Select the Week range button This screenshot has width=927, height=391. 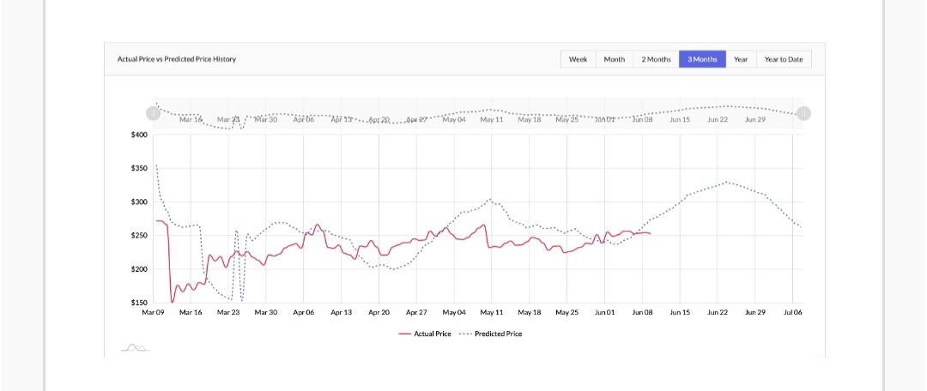pyautogui.click(x=578, y=59)
